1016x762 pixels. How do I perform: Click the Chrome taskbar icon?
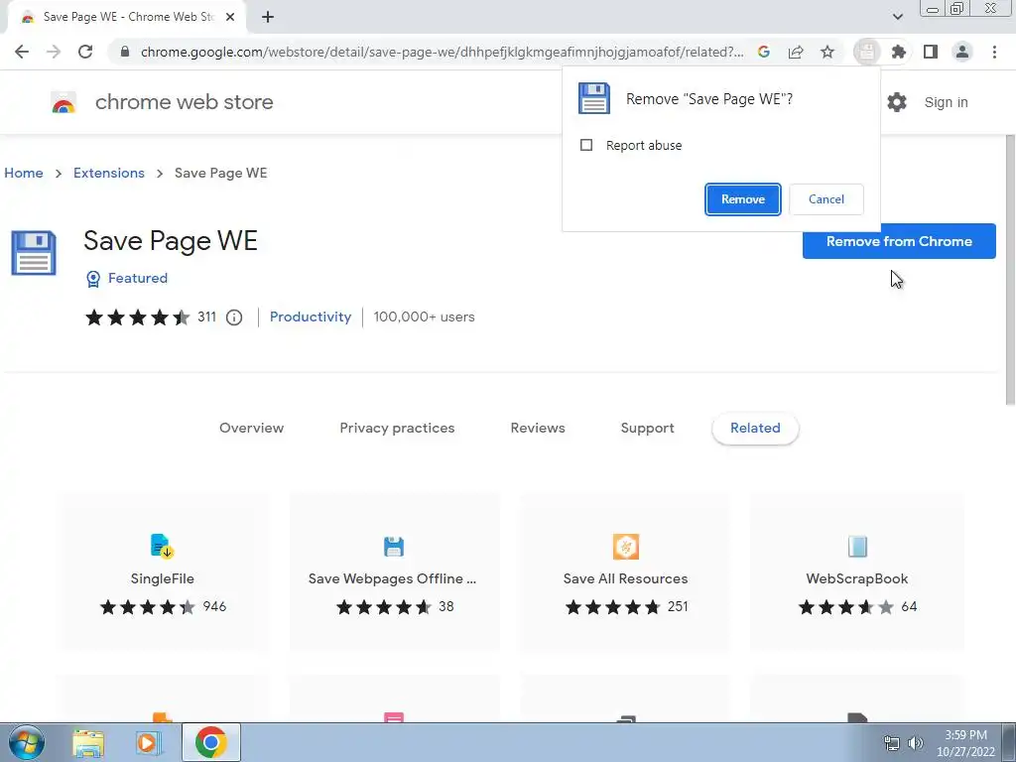tap(211, 742)
